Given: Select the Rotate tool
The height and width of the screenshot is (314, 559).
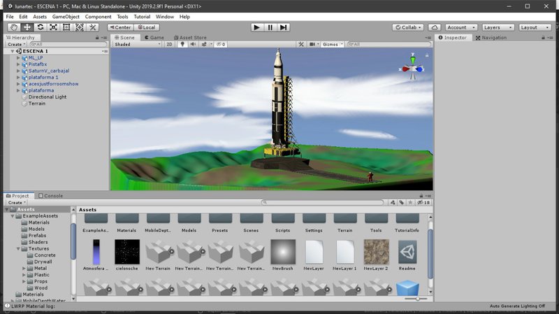Looking at the screenshot, I should pyautogui.click(x=41, y=27).
